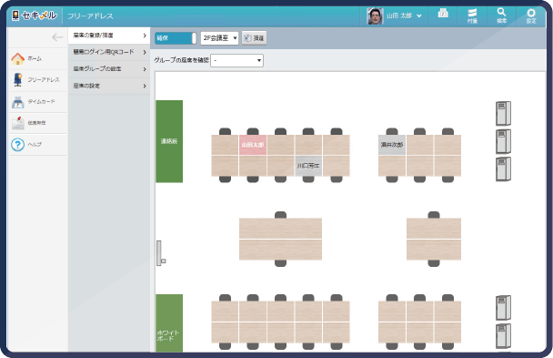Collapse sidebar with the back arrow
The image size is (553, 358).
click(x=57, y=37)
